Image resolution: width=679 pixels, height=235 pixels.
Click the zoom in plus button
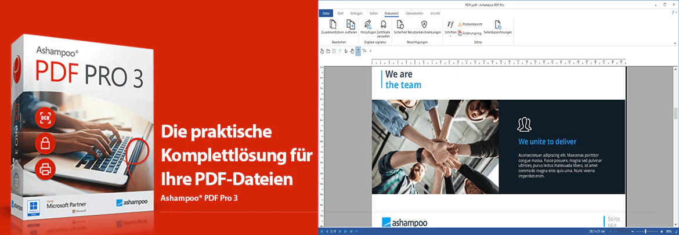tap(661, 231)
